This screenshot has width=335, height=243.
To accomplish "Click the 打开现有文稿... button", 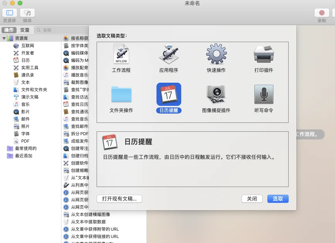I will [x=119, y=199].
